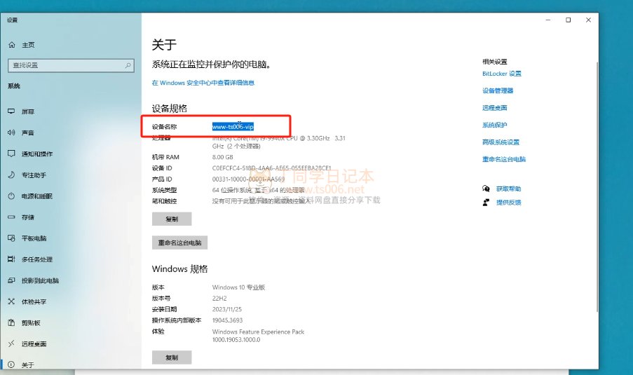Click the 提供反馈 feedback icon
Viewport: 633px width, 375px height.
click(486, 202)
